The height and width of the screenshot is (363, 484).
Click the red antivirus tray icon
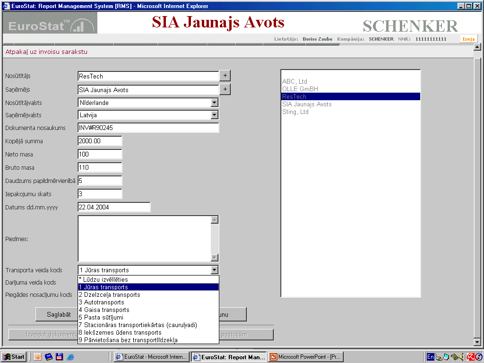pyautogui.click(x=470, y=357)
